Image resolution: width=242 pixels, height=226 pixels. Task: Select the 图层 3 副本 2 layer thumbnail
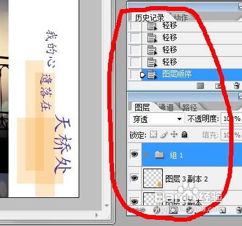click(153, 178)
